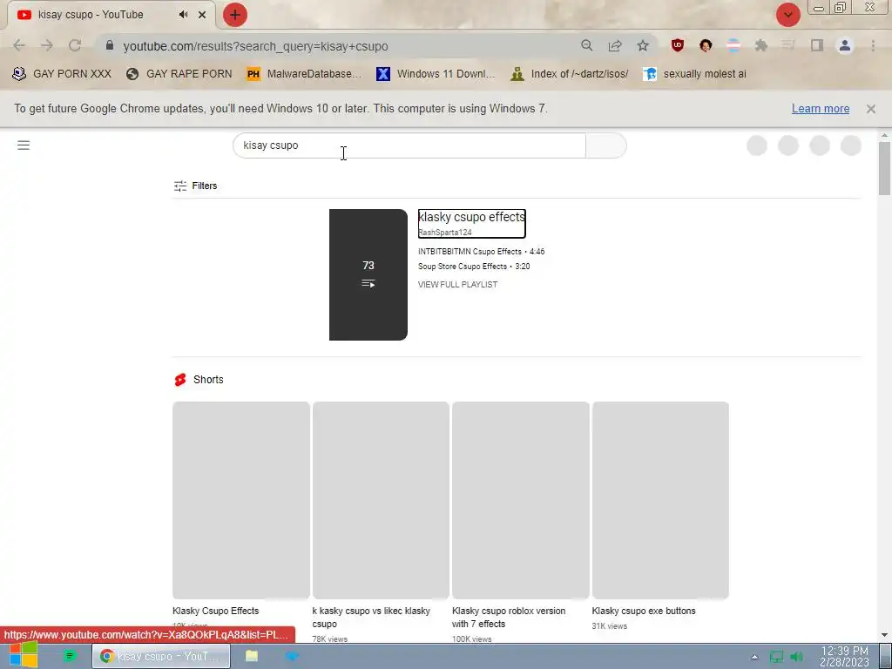Select the k kasky csupo vs likec klasky title
Viewport: 892px width, 669px height.
(371, 618)
